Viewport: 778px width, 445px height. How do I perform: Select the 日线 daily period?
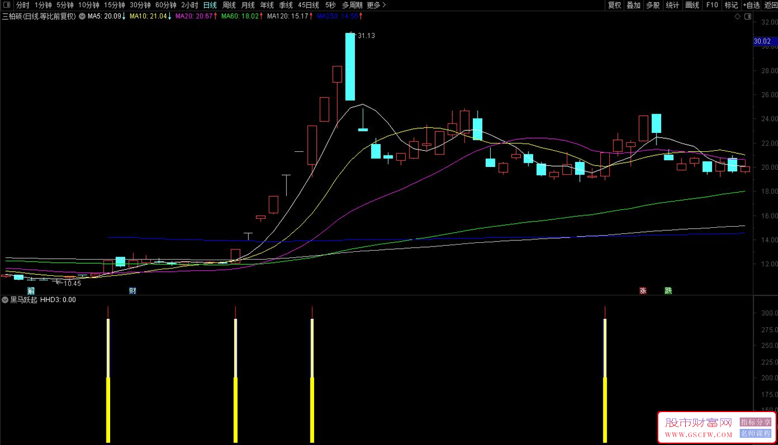[210, 5]
